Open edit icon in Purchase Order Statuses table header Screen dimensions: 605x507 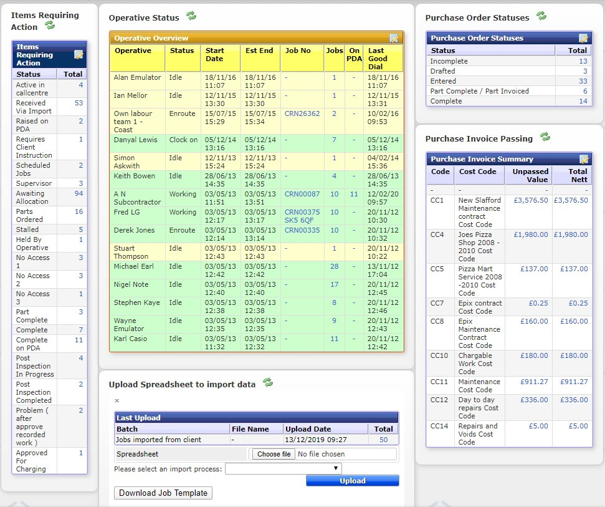pos(583,38)
